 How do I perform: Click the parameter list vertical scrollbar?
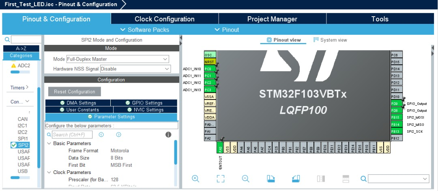(176, 152)
